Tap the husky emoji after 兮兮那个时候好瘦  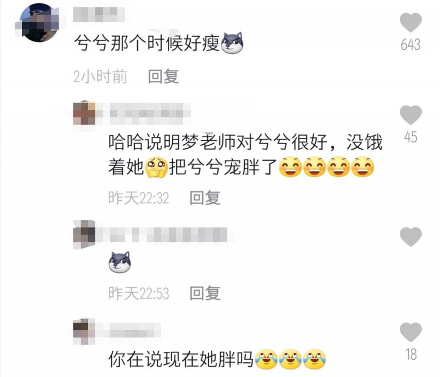tap(232, 43)
